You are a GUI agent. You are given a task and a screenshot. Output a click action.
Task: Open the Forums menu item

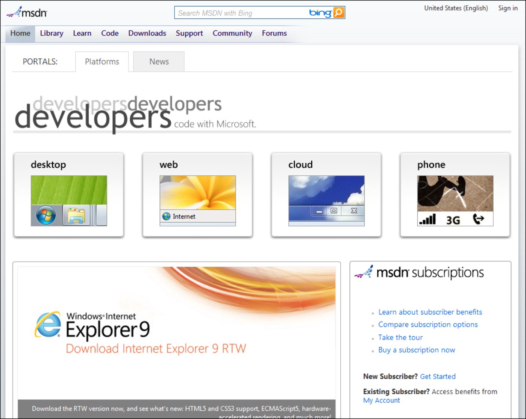(x=274, y=33)
